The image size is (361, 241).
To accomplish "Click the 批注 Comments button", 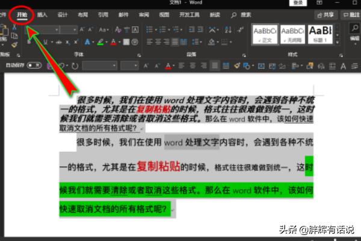I will pyautogui.click(x=351, y=15).
